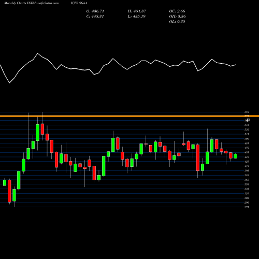Click the 545 price axis label

pos(247,125)
